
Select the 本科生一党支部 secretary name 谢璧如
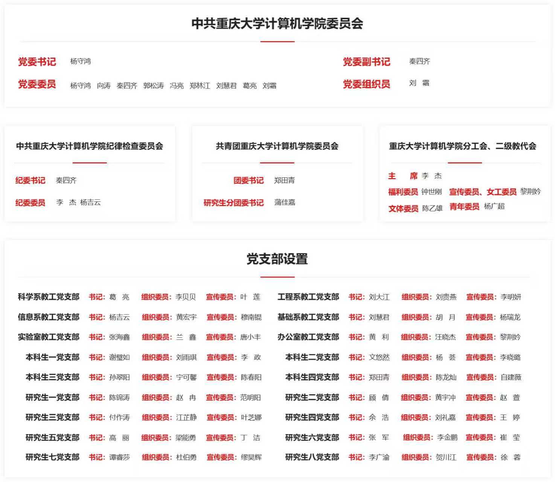click(119, 357)
